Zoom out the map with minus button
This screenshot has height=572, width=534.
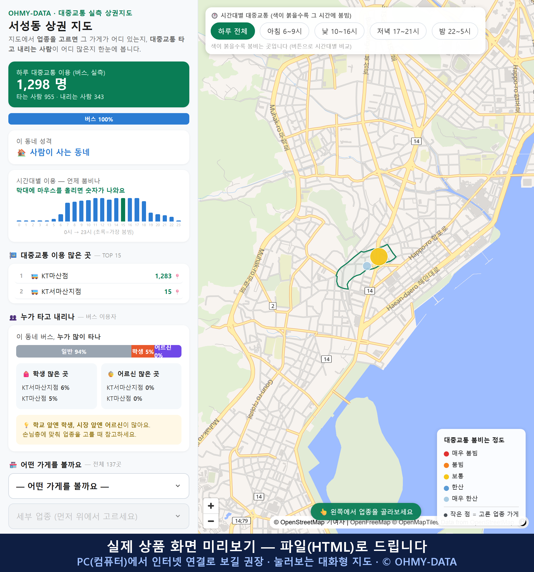pos(211,521)
